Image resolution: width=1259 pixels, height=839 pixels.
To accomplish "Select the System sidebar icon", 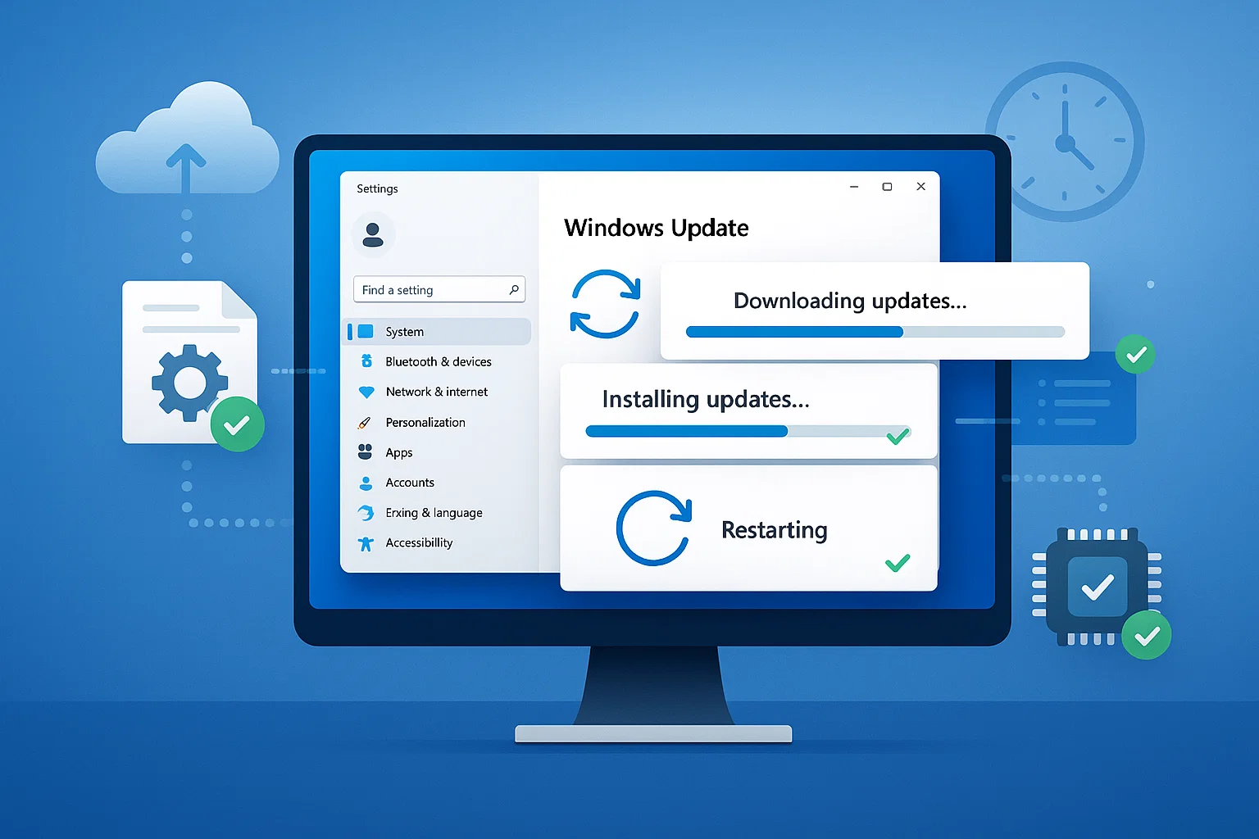I will (x=366, y=331).
